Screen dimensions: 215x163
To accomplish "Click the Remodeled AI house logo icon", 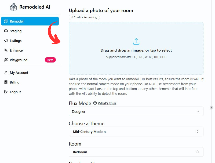I will pyautogui.click(x=13, y=7).
